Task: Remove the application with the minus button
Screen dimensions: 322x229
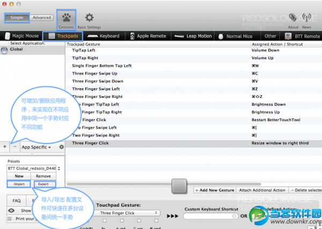Action: [15, 147]
